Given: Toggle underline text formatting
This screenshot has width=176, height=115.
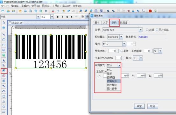Looking at the screenshot, I should (x=67, y=17).
